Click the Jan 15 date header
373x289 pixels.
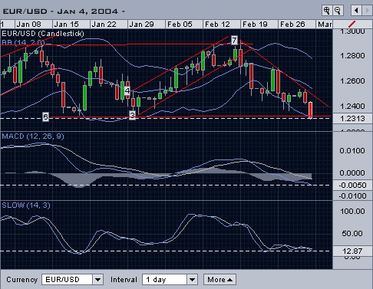[71, 25]
